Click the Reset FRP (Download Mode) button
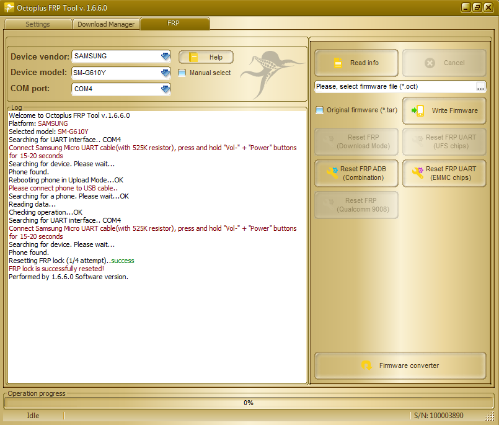 (x=356, y=141)
